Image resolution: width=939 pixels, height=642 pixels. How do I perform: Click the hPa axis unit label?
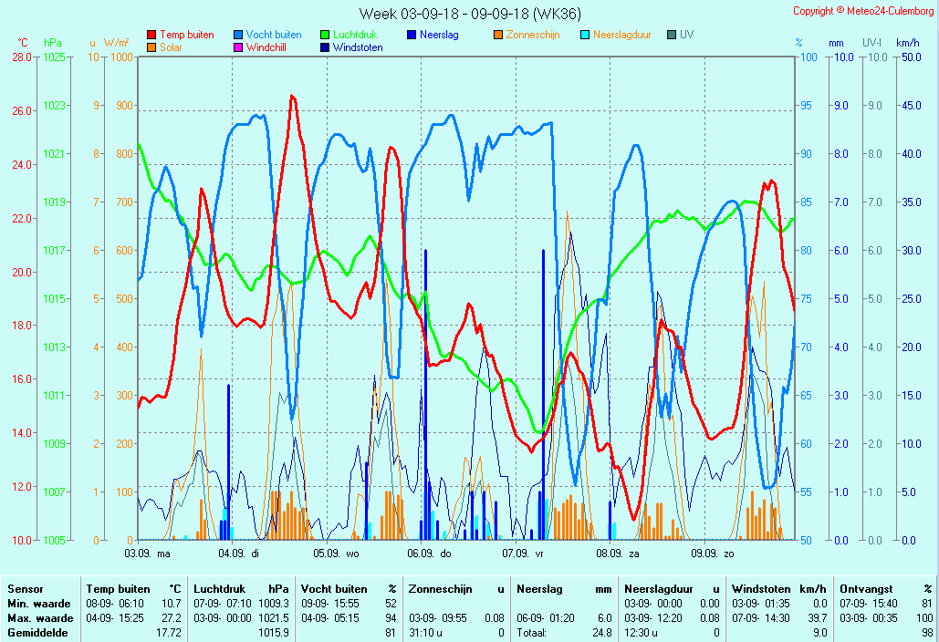pos(53,43)
